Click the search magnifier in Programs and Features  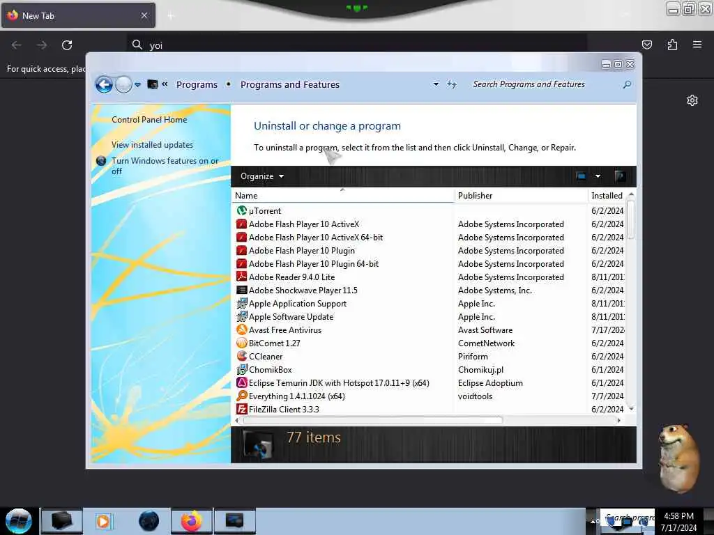(627, 84)
